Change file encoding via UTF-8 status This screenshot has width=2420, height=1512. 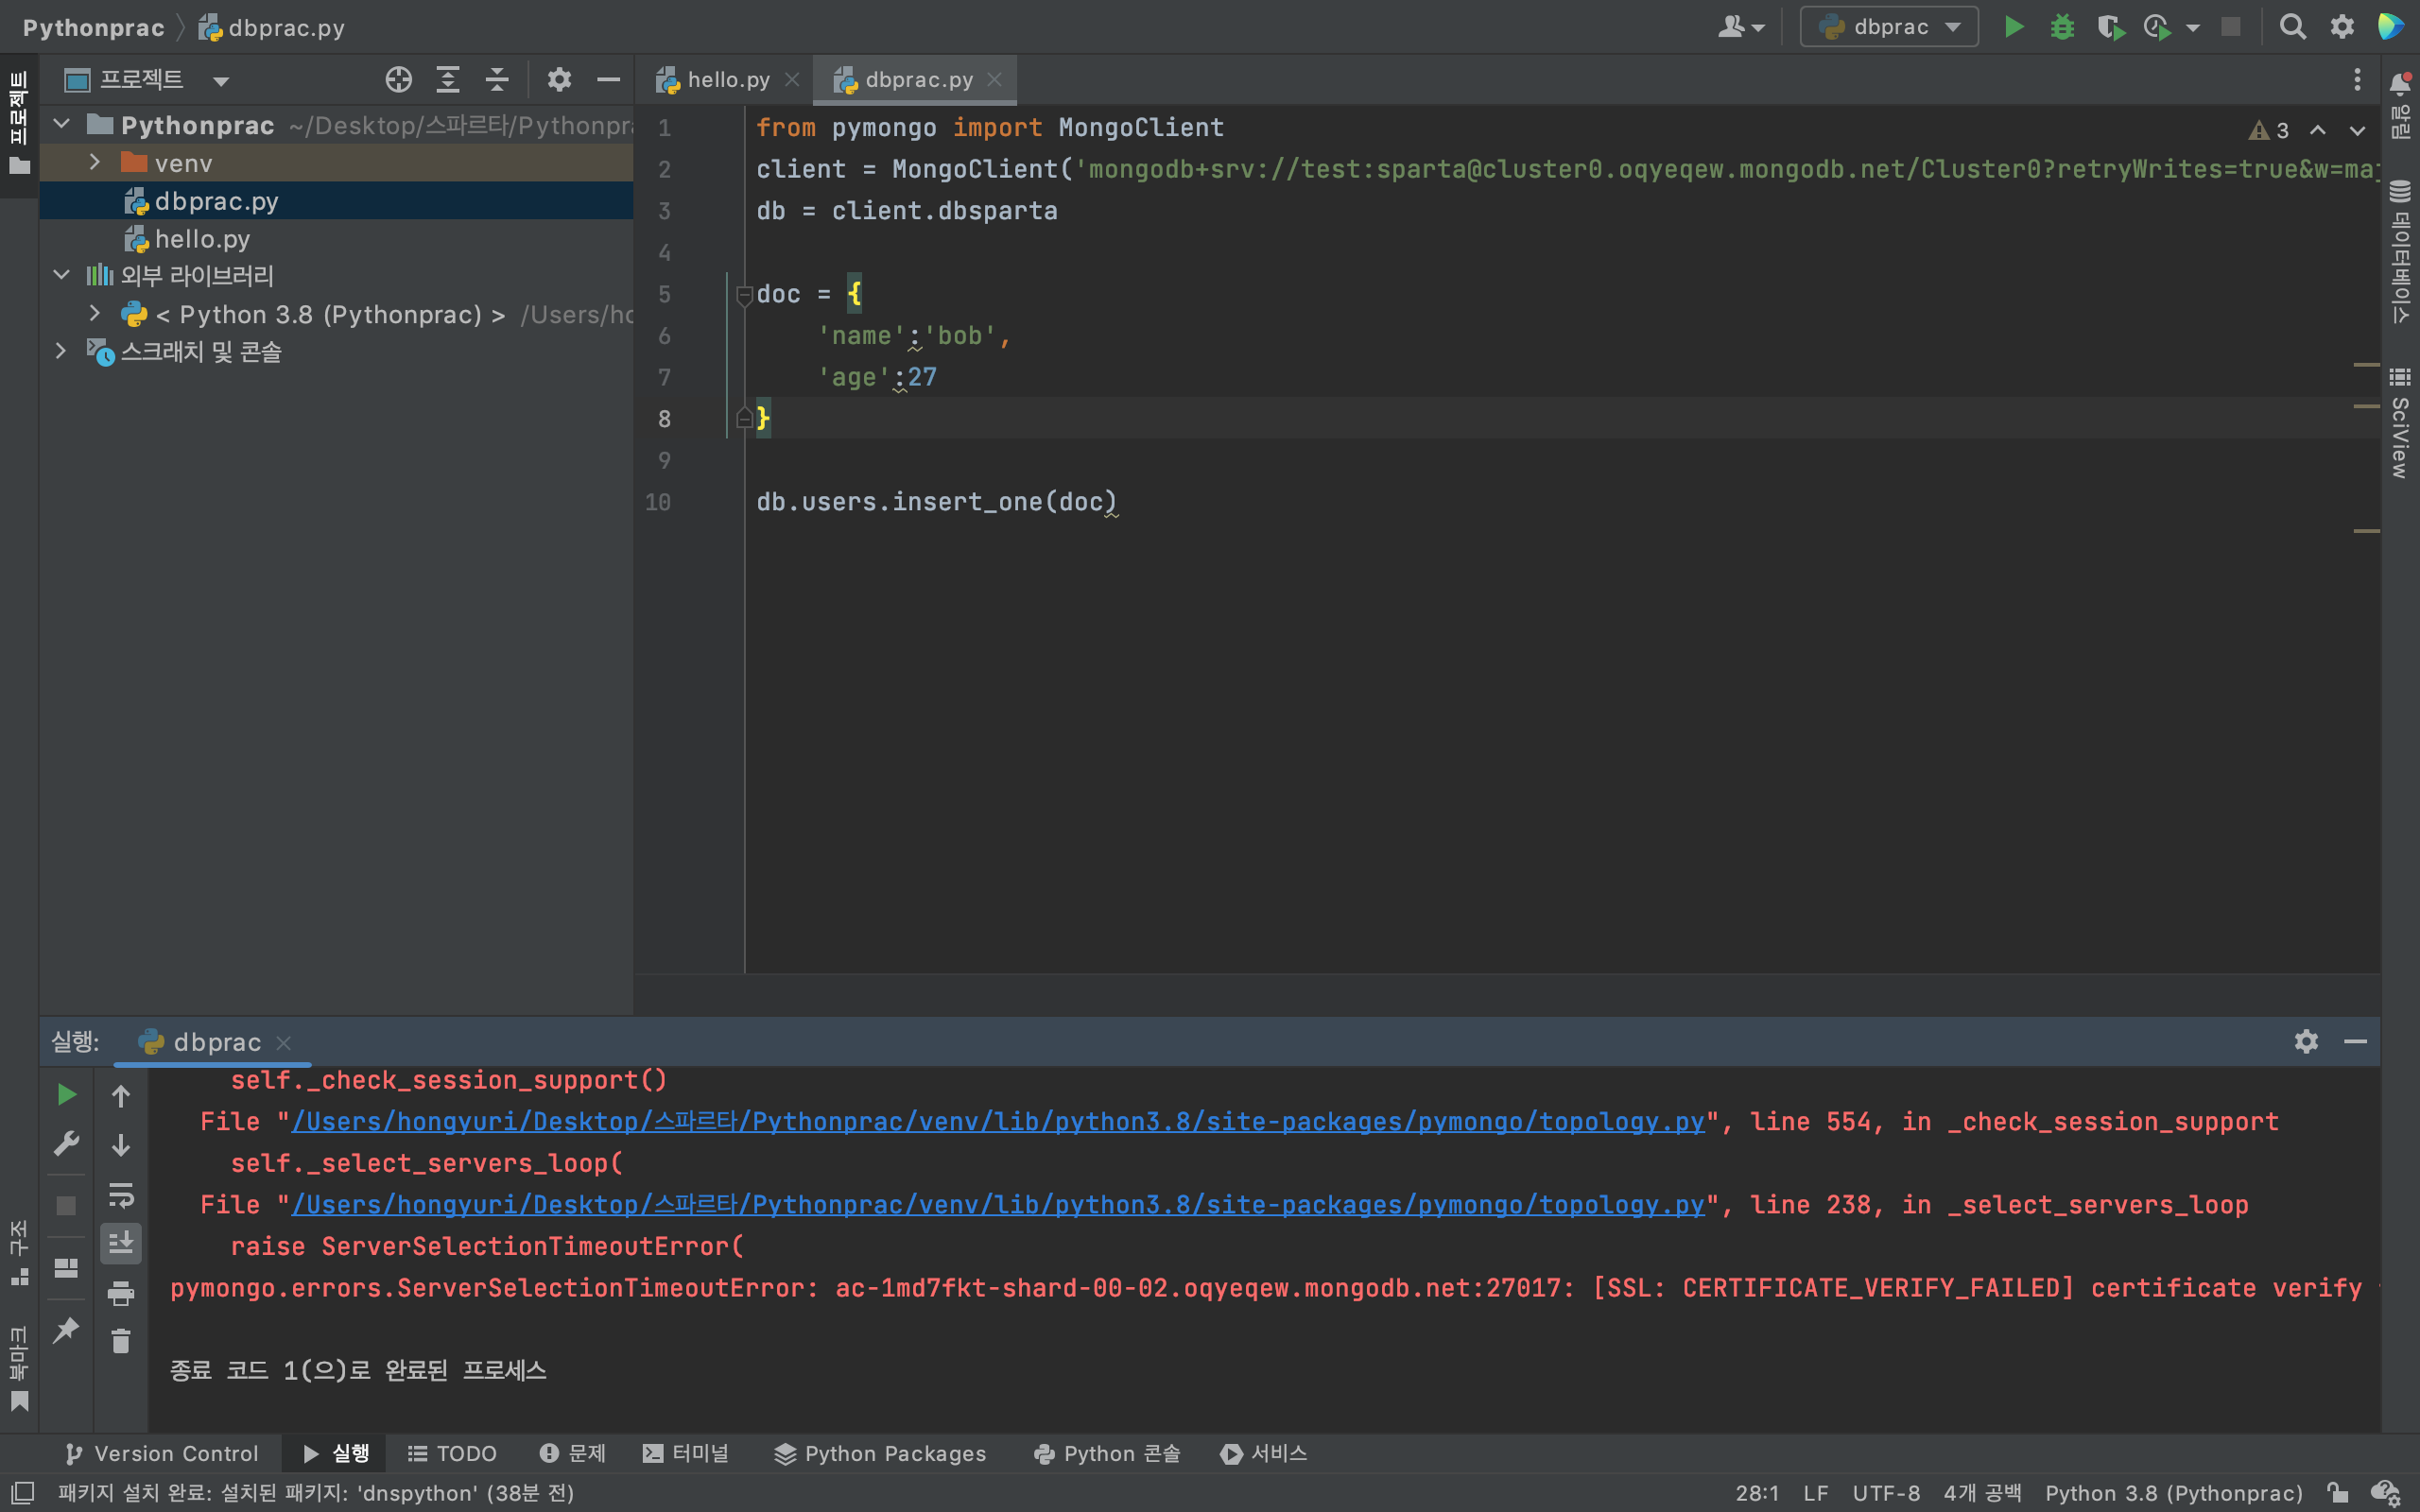1885,1493
